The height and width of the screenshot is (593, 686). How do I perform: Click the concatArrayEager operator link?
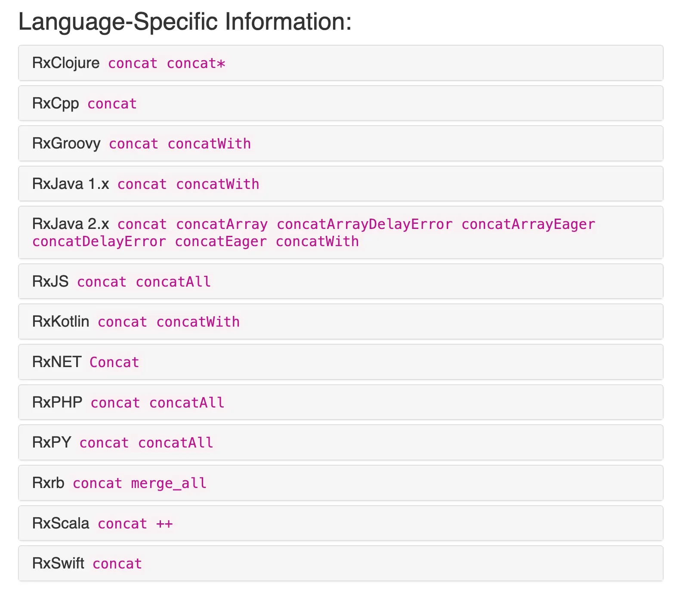(528, 224)
